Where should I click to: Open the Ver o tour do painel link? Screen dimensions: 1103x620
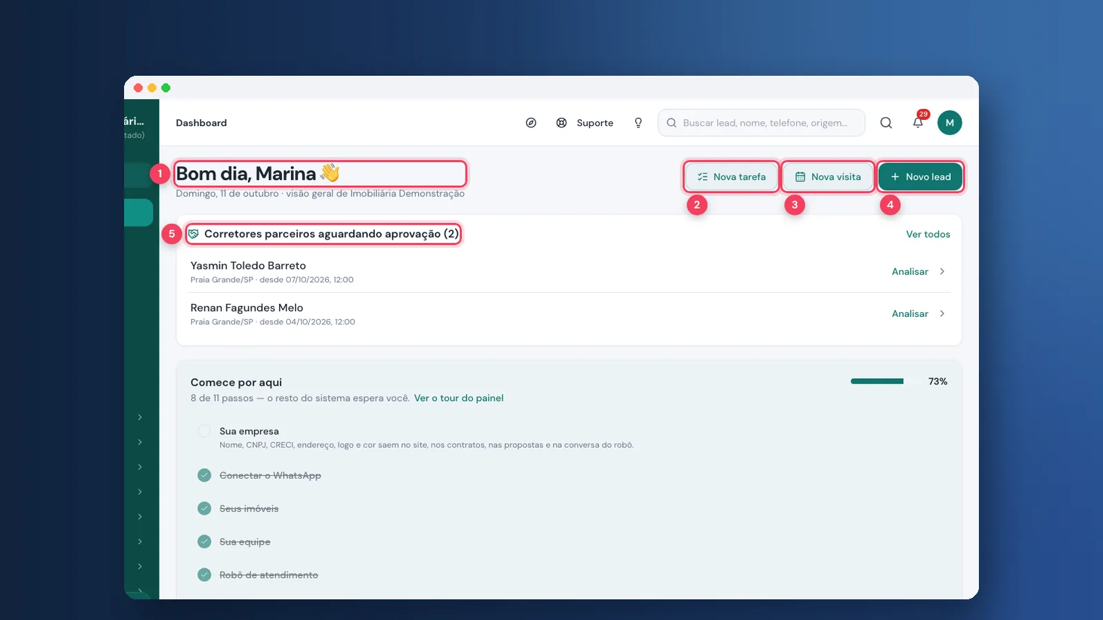458,398
